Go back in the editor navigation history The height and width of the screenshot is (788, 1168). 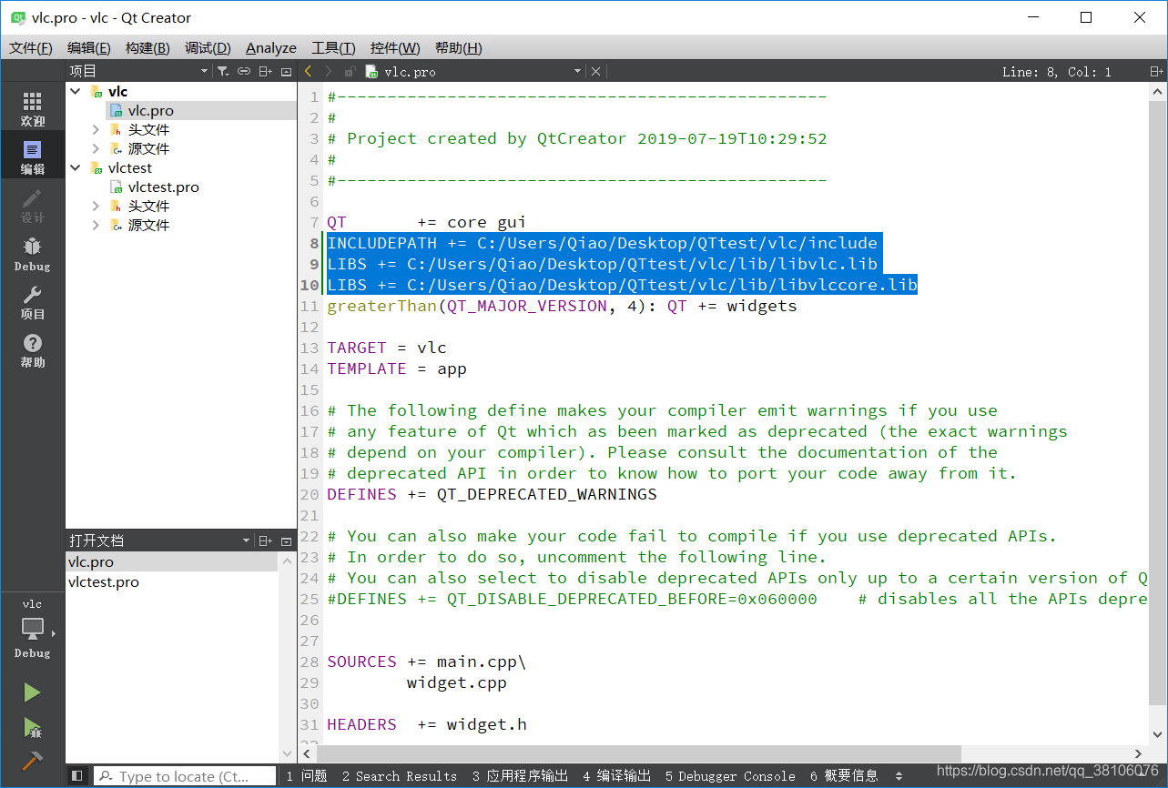(x=310, y=71)
